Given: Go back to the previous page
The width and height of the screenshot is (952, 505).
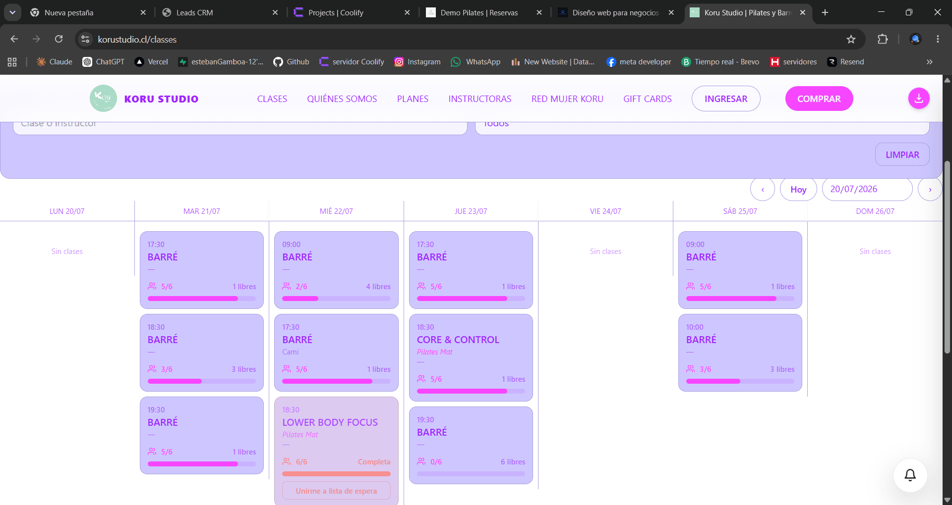Looking at the screenshot, I should pos(14,39).
